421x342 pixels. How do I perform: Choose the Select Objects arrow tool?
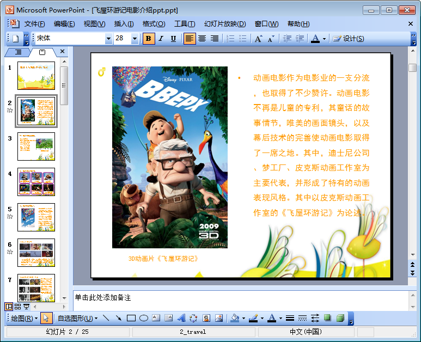click(46, 319)
